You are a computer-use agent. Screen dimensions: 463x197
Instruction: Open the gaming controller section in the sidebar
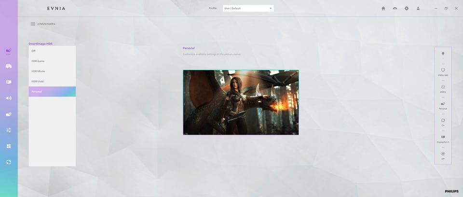[9, 66]
